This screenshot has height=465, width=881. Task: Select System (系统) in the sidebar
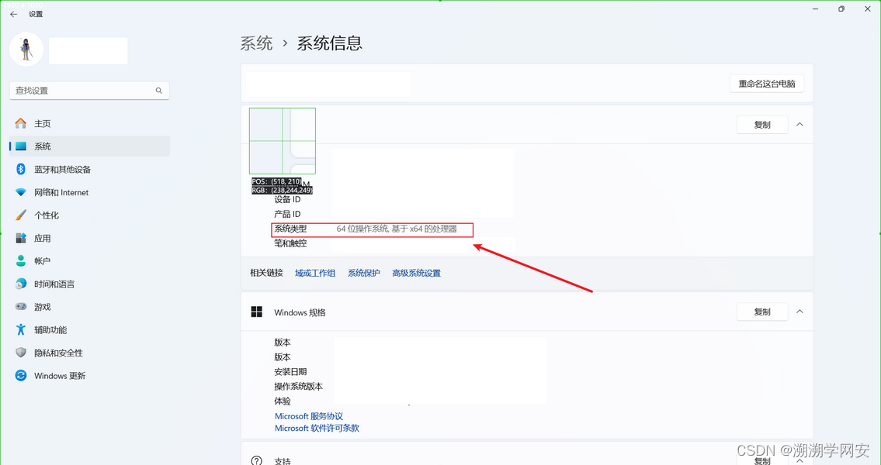(x=43, y=146)
